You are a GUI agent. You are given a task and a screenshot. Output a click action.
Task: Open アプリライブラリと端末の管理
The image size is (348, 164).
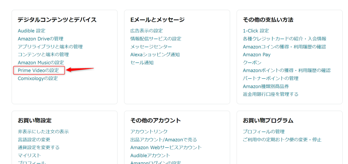point(50,47)
